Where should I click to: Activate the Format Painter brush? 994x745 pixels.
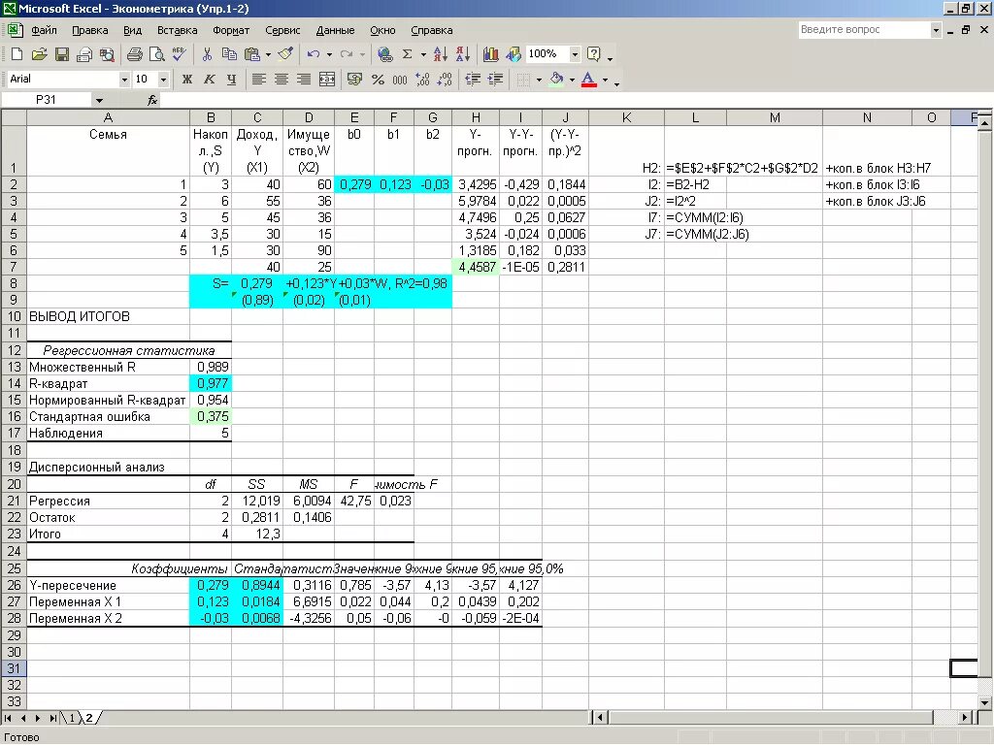pyautogui.click(x=286, y=54)
